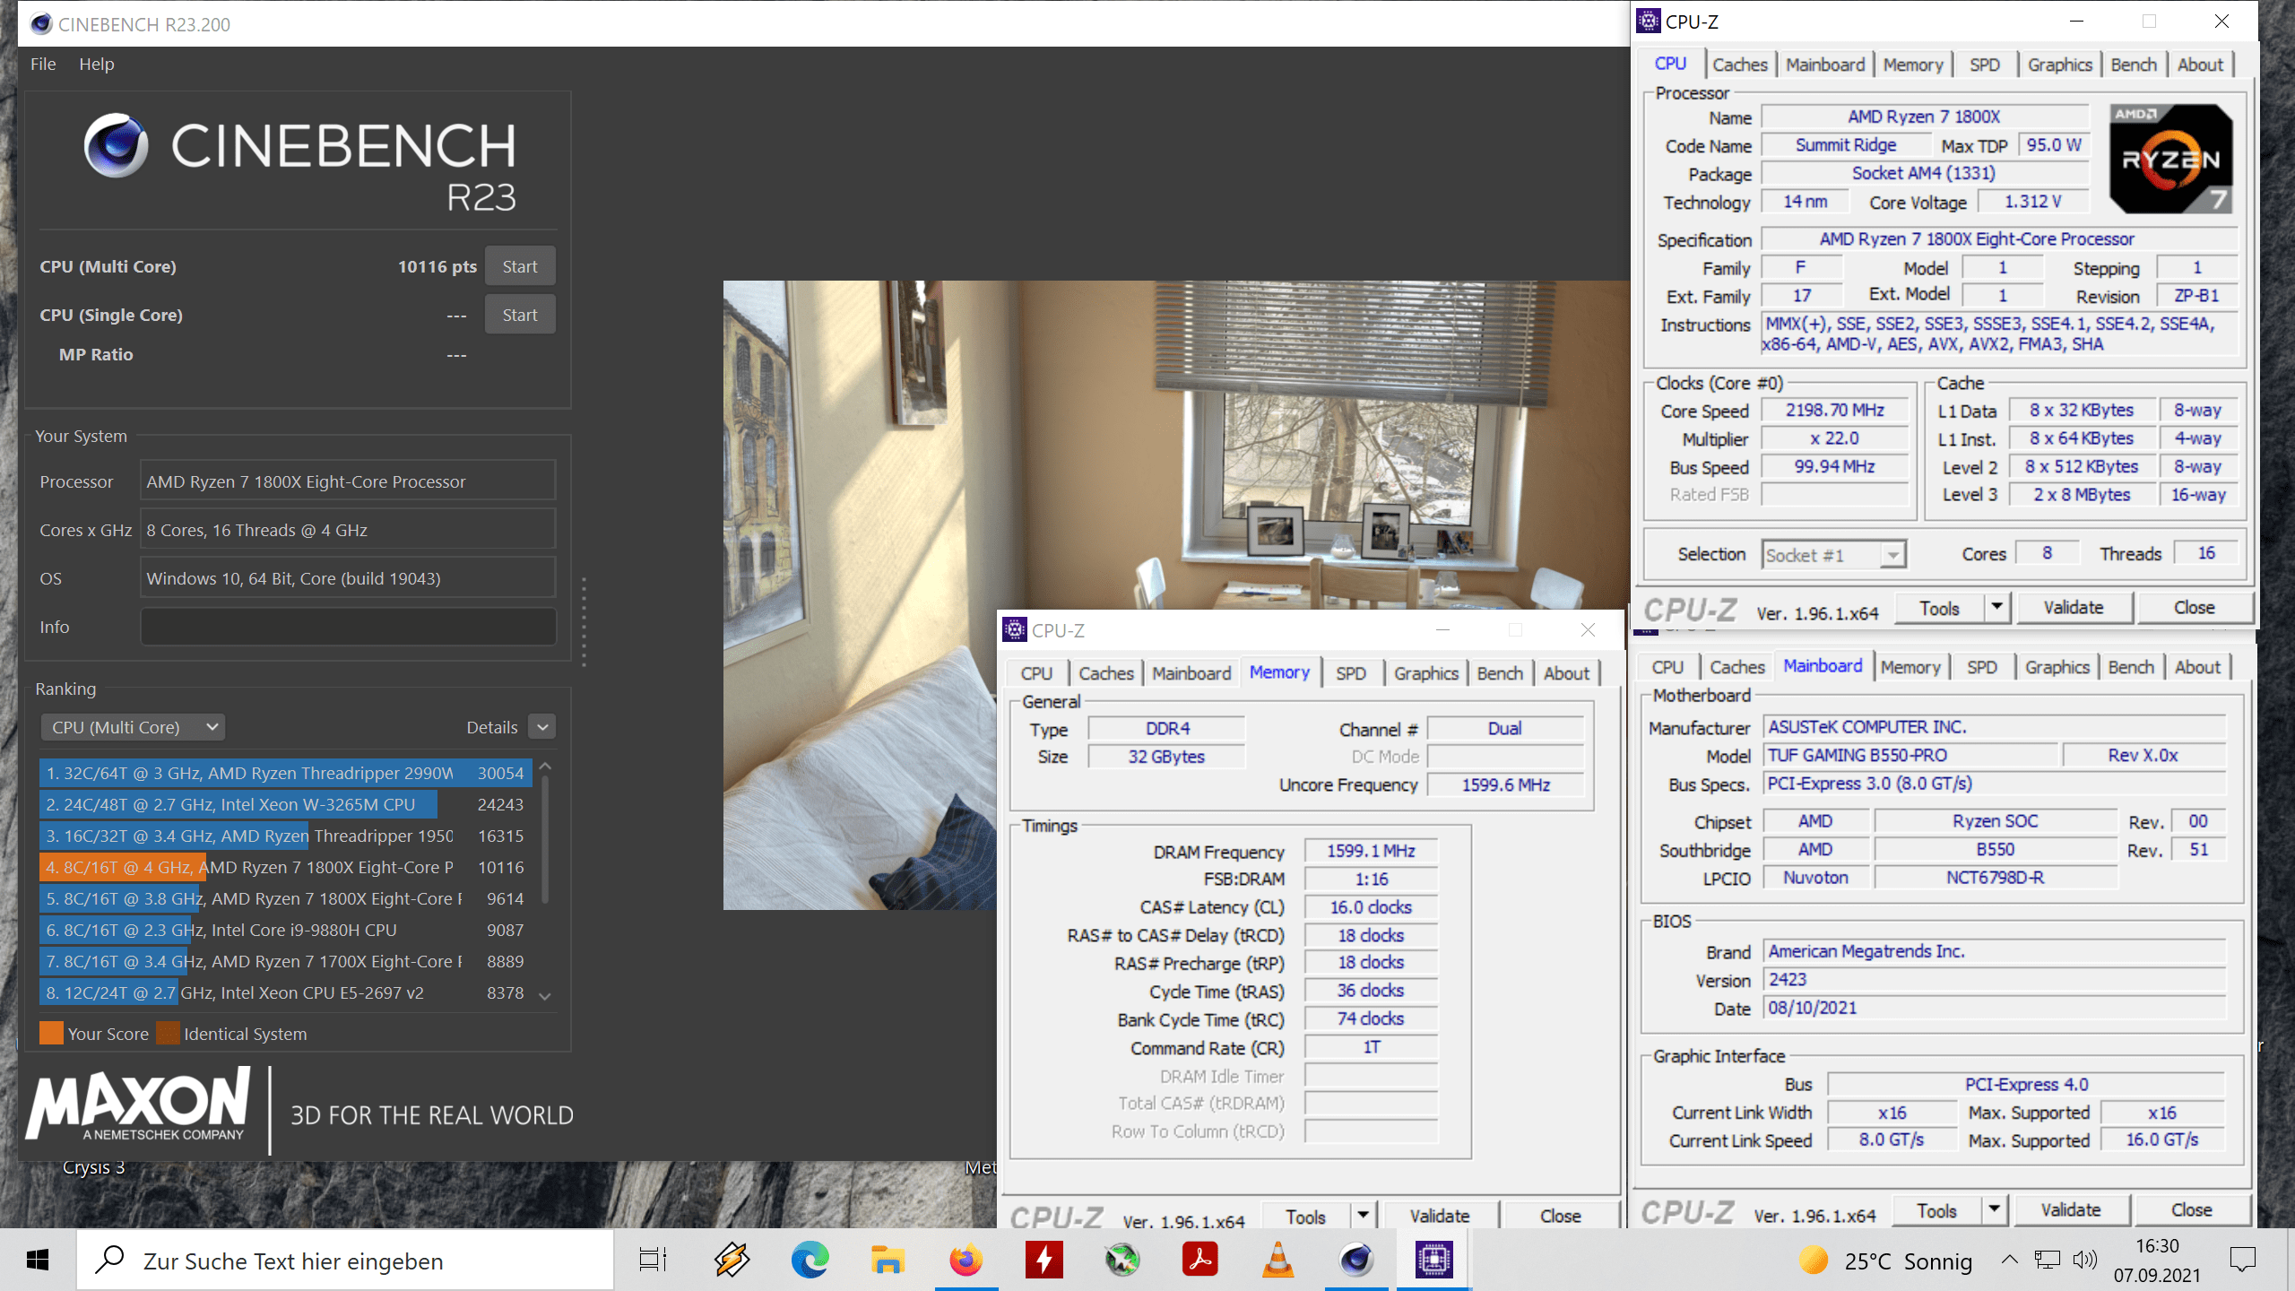Viewport: 2295px width, 1291px height.
Task: Open the Help menu in Cinebench
Action: tap(96, 64)
